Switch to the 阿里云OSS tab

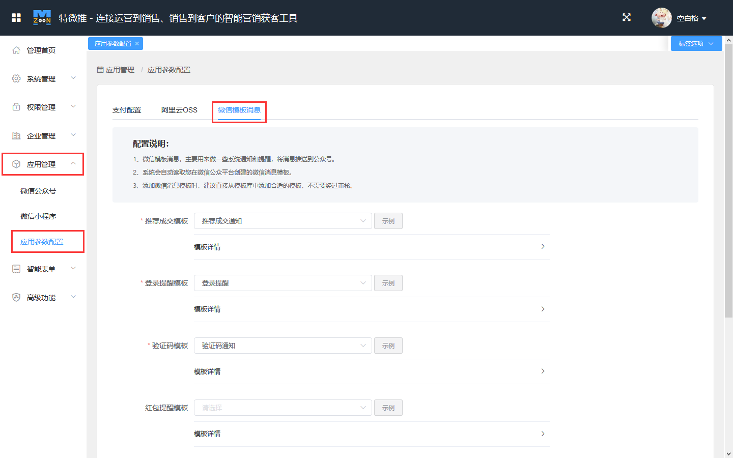click(x=179, y=110)
